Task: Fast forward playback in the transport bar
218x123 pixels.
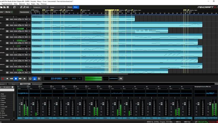Action: (x=20, y=79)
